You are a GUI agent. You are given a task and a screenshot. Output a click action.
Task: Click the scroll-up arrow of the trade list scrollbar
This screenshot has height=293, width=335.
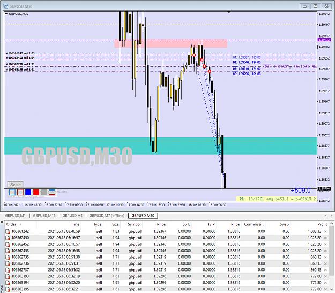point(332,224)
